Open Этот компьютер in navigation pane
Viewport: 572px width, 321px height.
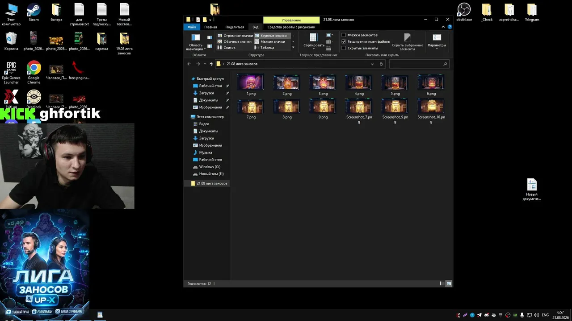pyautogui.click(x=210, y=117)
